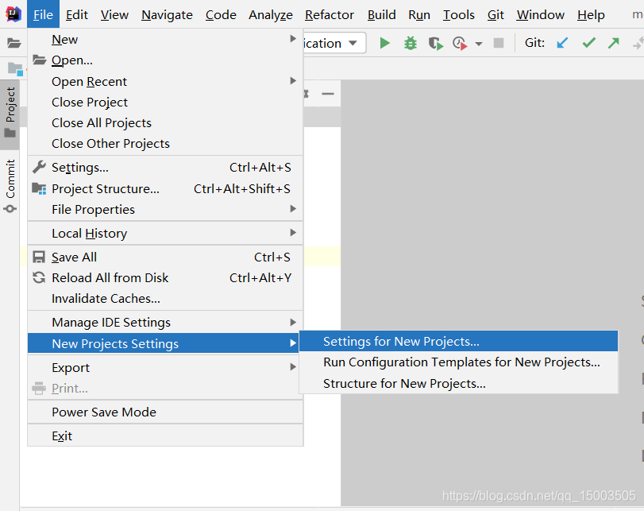Click Git Update Project blue arrow
The height and width of the screenshot is (511, 644).
pos(562,43)
